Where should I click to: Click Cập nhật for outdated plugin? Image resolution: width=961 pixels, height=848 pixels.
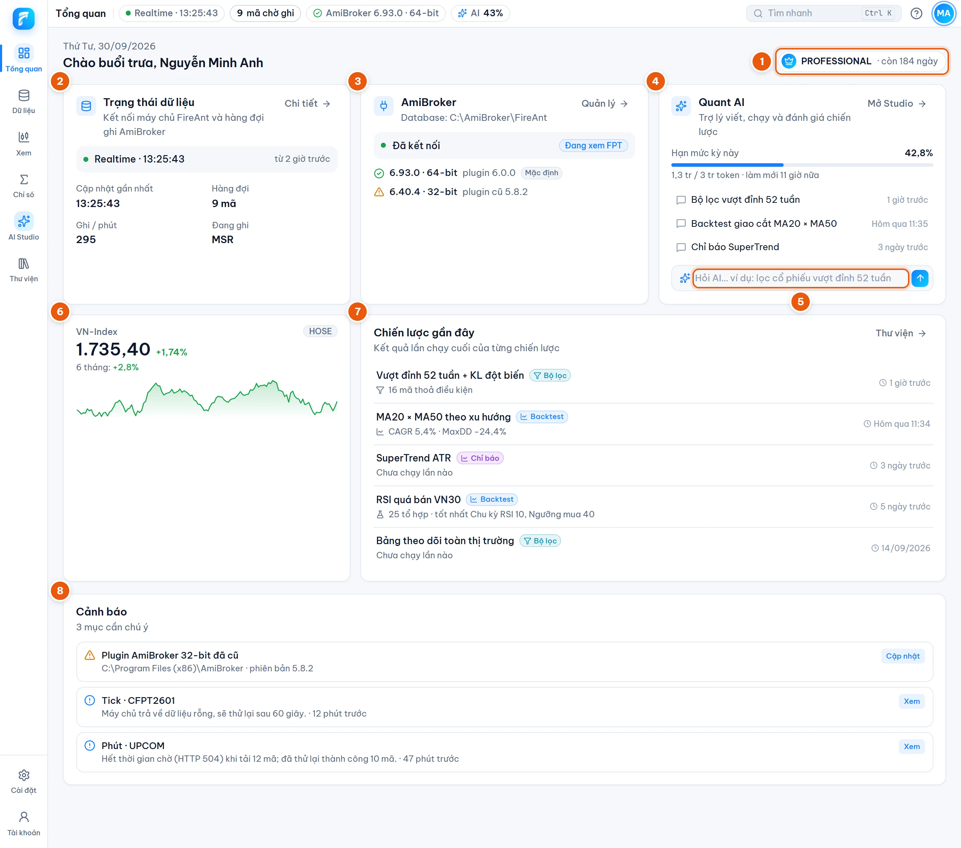coord(902,656)
